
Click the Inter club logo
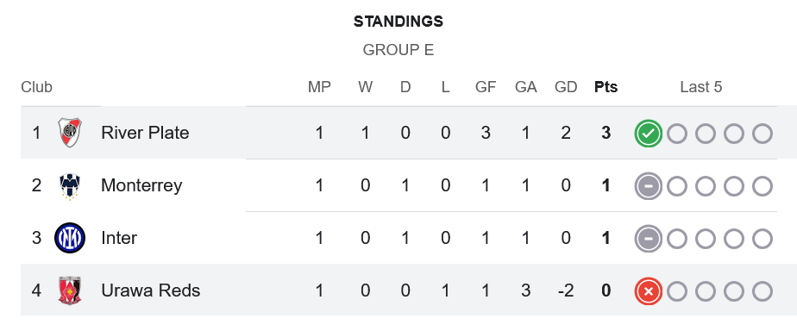70,238
